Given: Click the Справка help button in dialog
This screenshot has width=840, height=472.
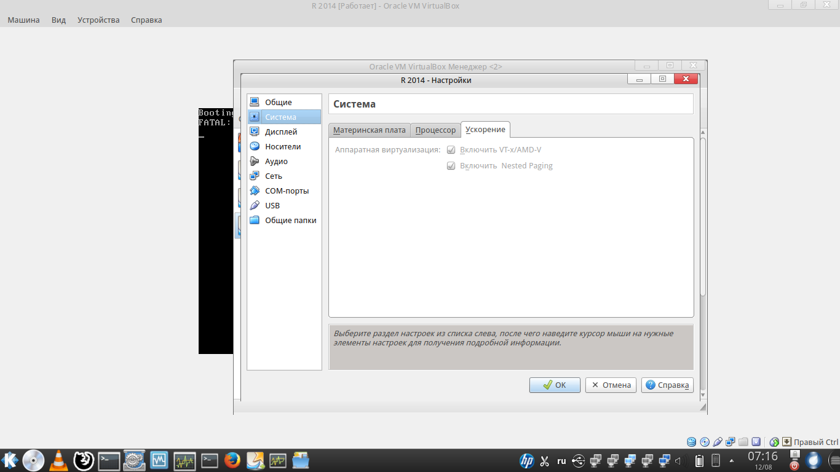Looking at the screenshot, I should pos(667,385).
